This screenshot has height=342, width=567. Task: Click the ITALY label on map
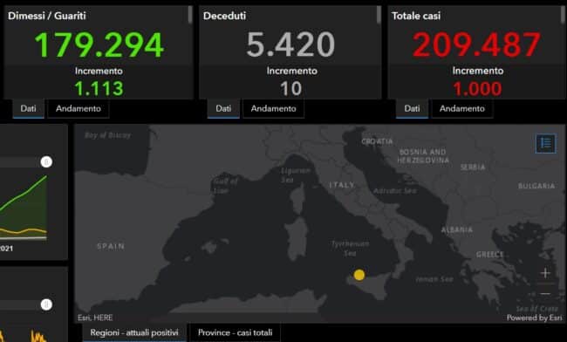point(342,185)
